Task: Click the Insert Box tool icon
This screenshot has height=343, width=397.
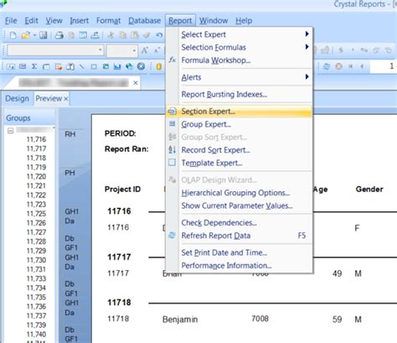Action: [94, 67]
